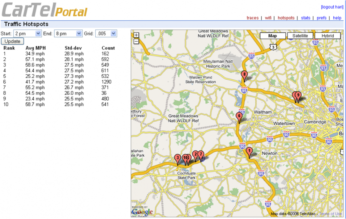Click the Avg MPH column header

tap(35, 48)
